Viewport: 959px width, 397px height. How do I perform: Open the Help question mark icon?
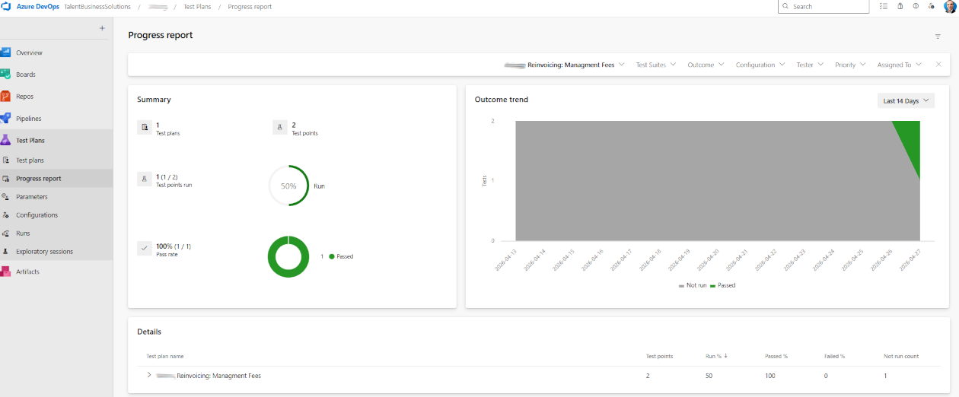click(x=916, y=6)
